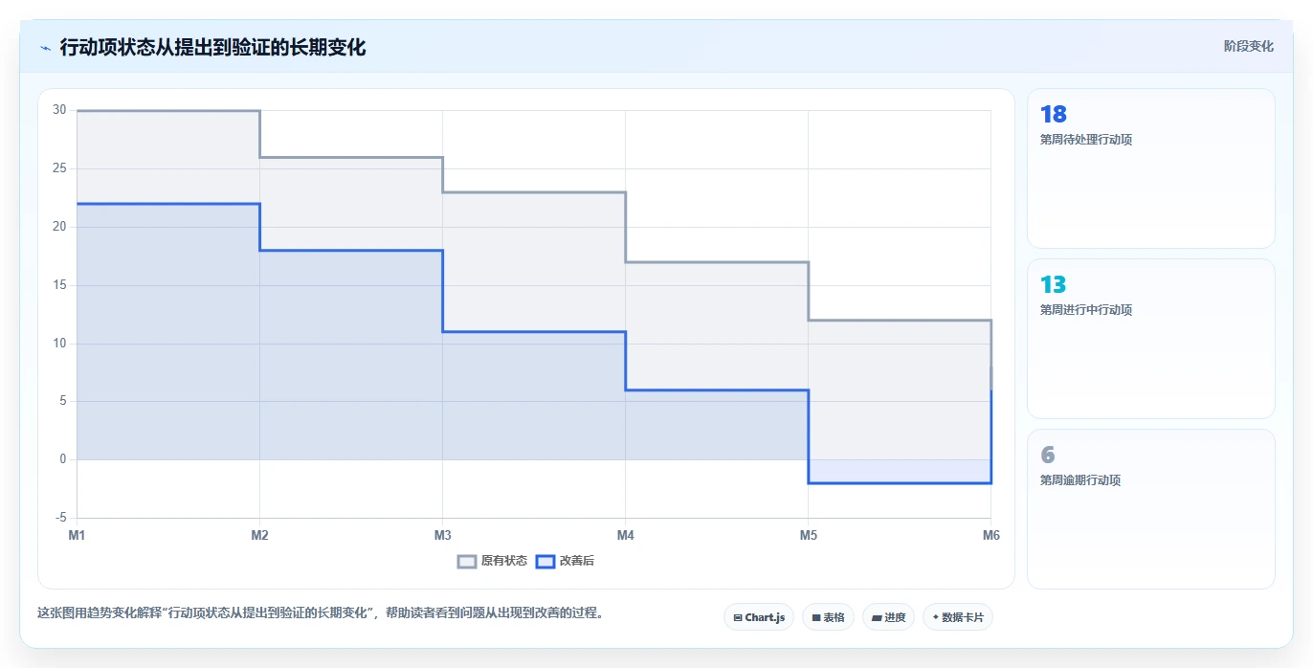Viewport: 1313px width, 668px height.
Task: Open the 13 第周进行中行动项 card
Action: pyautogui.click(x=1150, y=339)
